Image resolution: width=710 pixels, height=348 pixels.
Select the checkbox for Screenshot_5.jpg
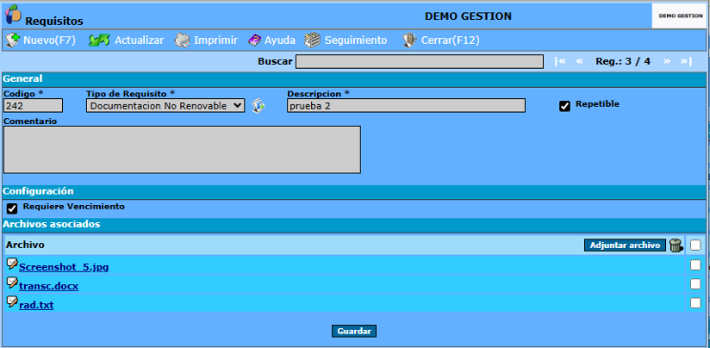coord(695,265)
